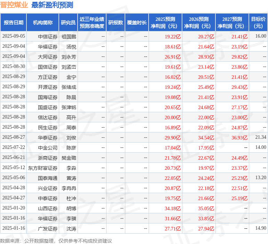
Task: Click the 24.68亿 forecast value
Action: 206,107
